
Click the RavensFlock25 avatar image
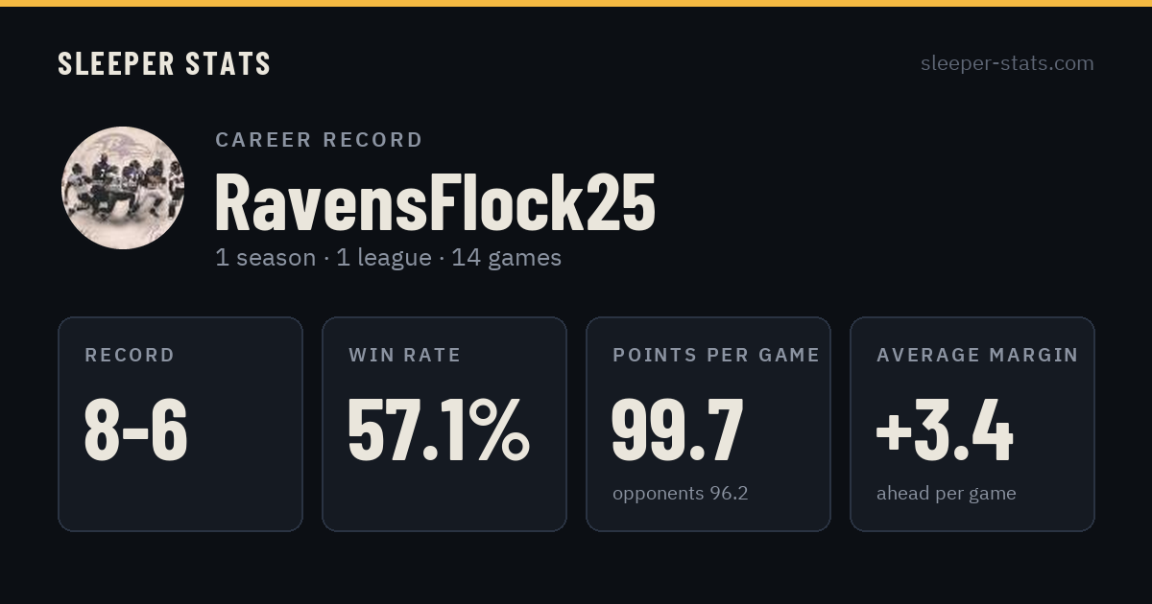(123, 188)
